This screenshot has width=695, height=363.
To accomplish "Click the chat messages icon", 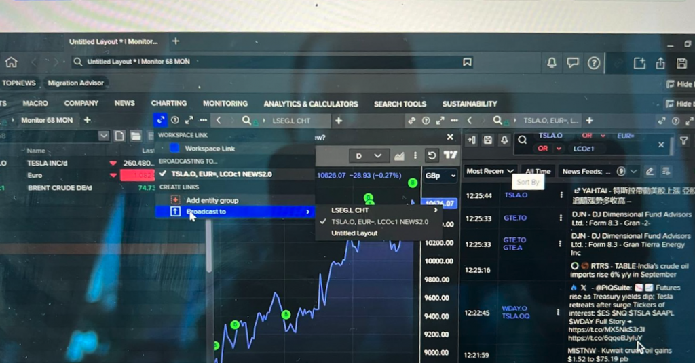I will (x=573, y=63).
